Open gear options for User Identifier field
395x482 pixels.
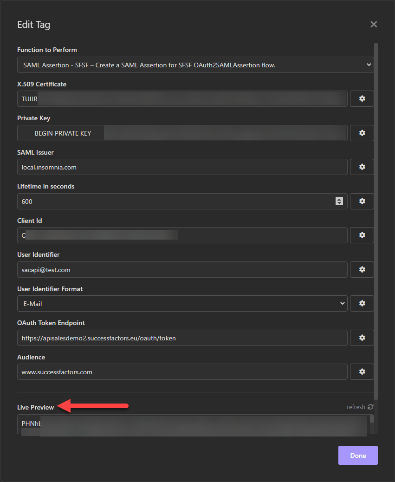[362, 270]
